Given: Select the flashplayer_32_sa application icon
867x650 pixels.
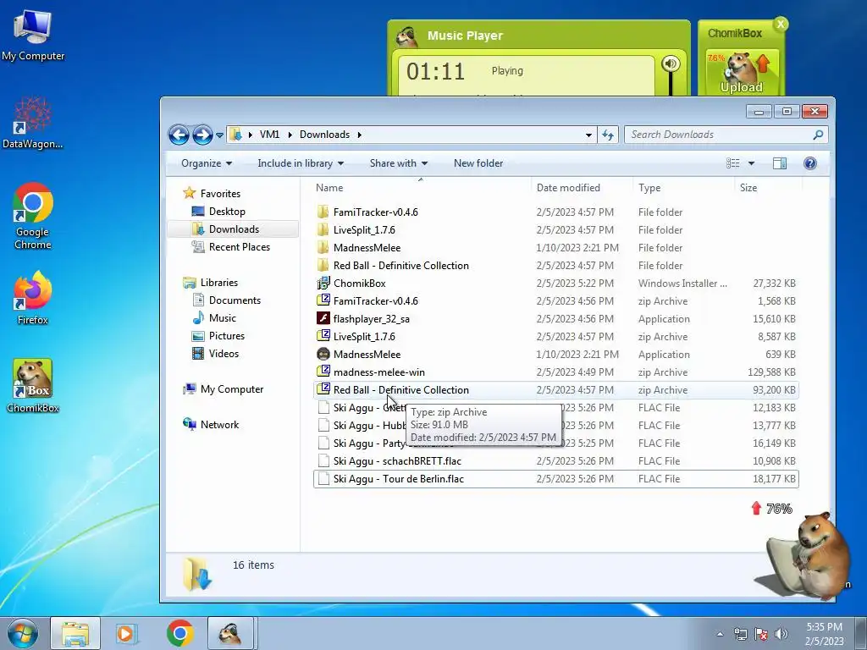Looking at the screenshot, I should tap(323, 318).
